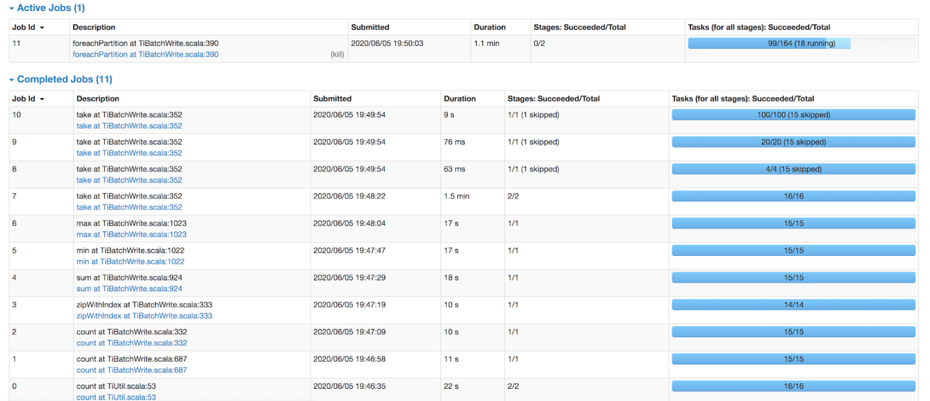
Task: Collapse the Completed Jobs section arrow
Action: click(11, 79)
